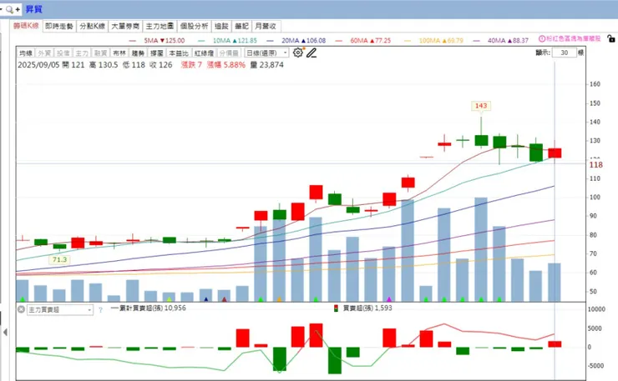This screenshot has height=381, width=618.
Task: Click the magnifier zoom-in icon
Action: (9, 9)
